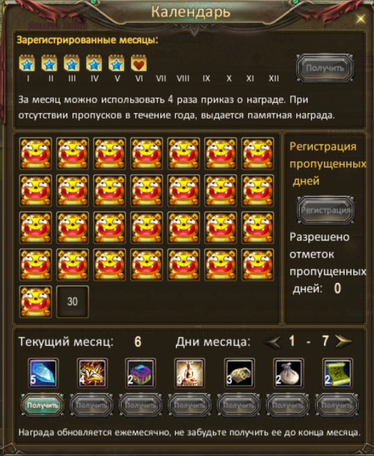Click the tiger cell in the last row
Image resolution: width=374 pixels, height=456 pixels.
36,302
